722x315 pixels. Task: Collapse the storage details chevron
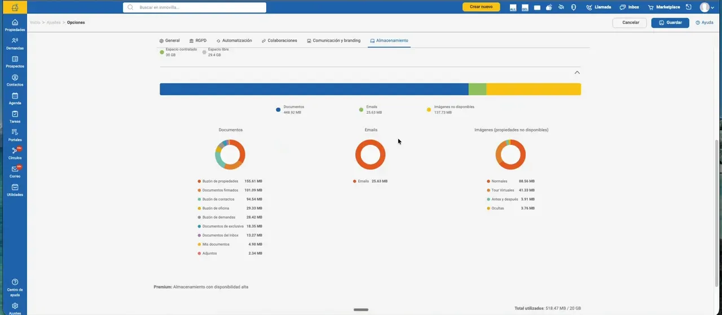[x=577, y=73]
